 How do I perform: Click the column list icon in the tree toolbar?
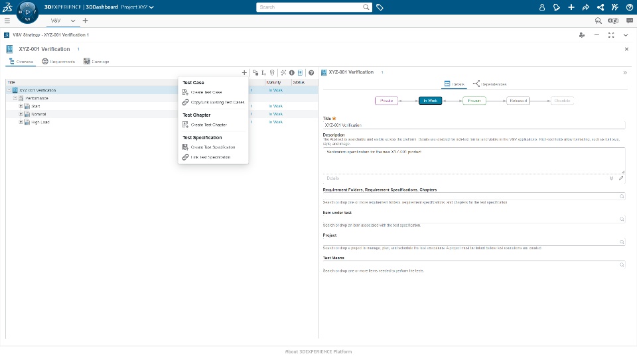pyautogui.click(x=300, y=73)
